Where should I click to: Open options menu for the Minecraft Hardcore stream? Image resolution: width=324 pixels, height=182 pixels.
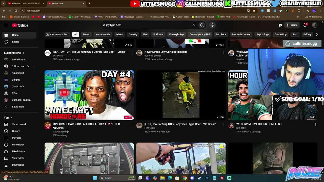coord(132,125)
